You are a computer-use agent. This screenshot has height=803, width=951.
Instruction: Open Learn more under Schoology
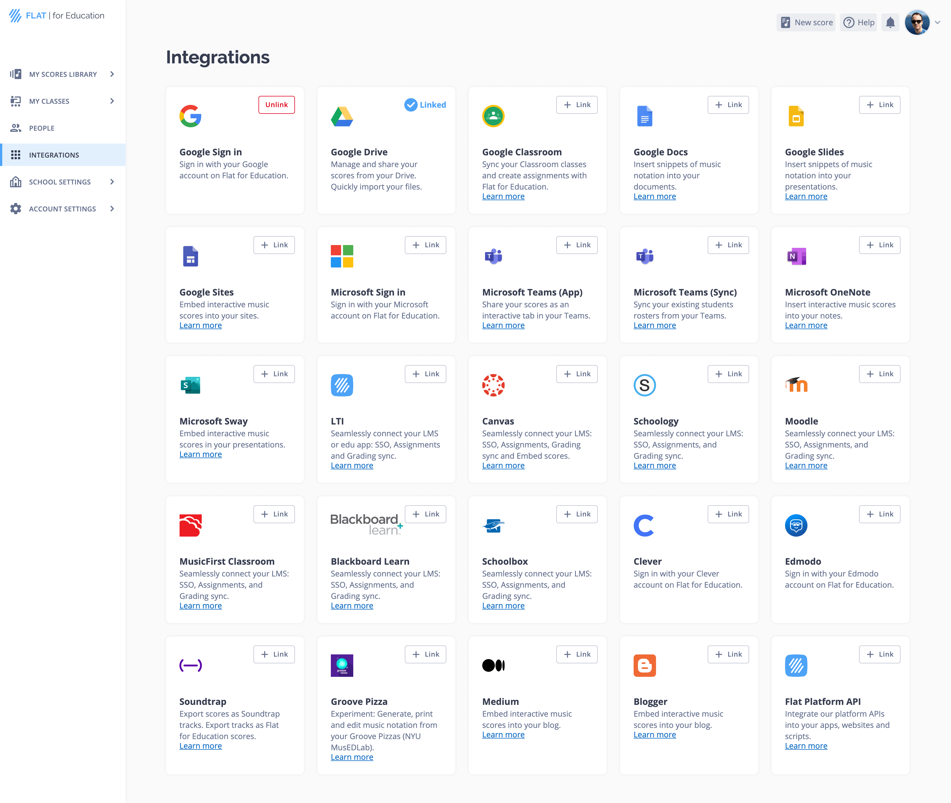pos(655,465)
